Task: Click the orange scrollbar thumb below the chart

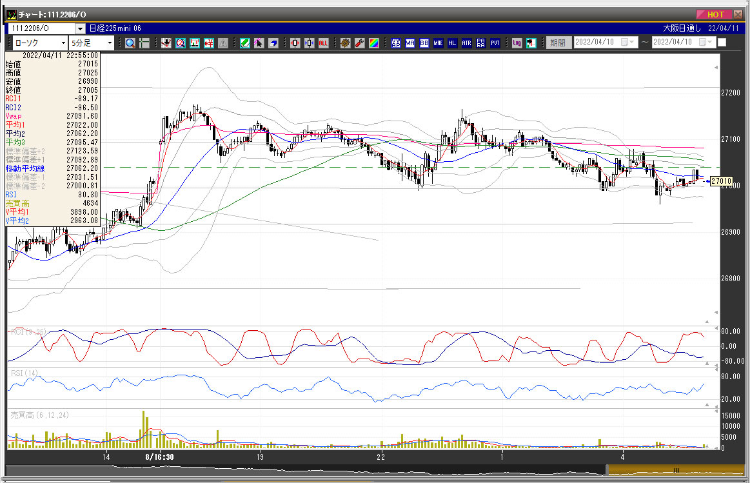Action: 675,470
